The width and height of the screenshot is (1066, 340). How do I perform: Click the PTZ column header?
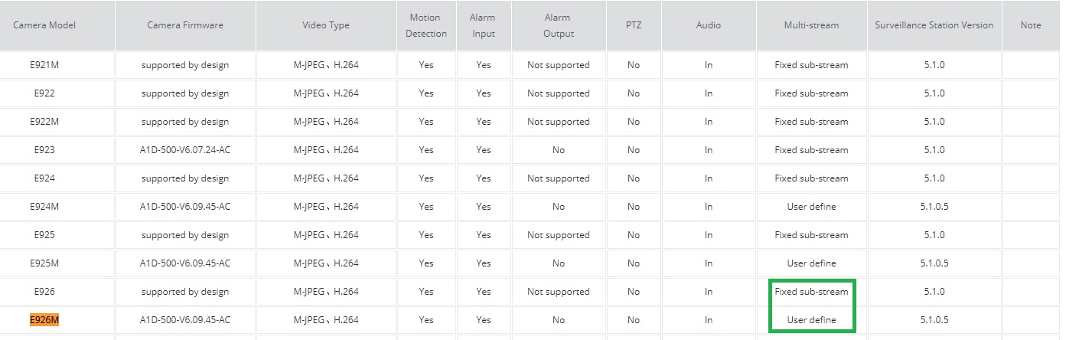(x=633, y=25)
